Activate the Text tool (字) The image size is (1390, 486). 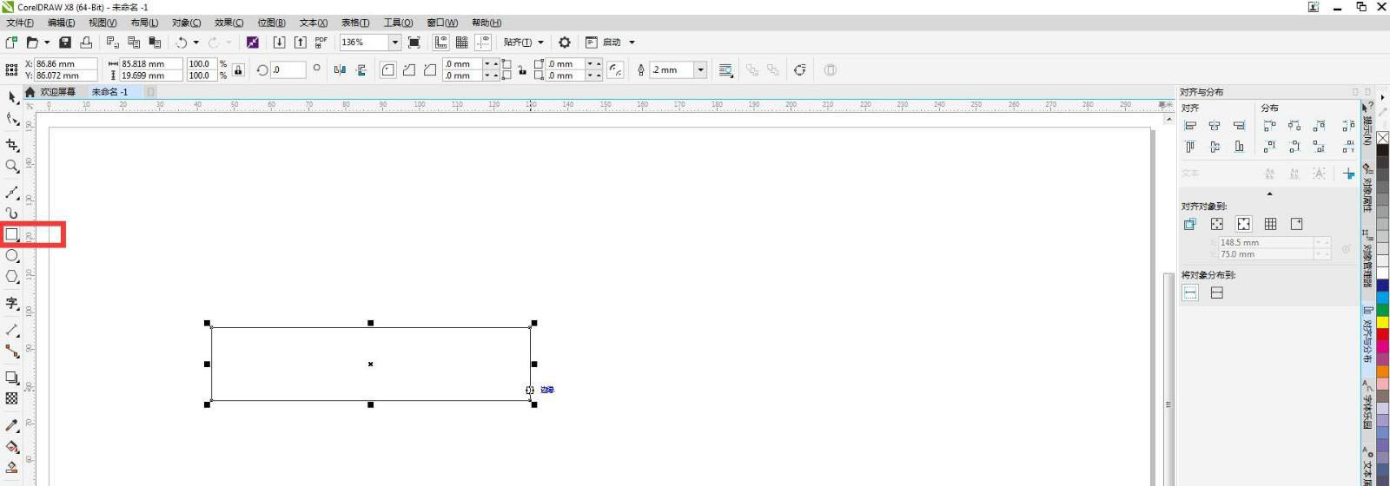tap(12, 303)
